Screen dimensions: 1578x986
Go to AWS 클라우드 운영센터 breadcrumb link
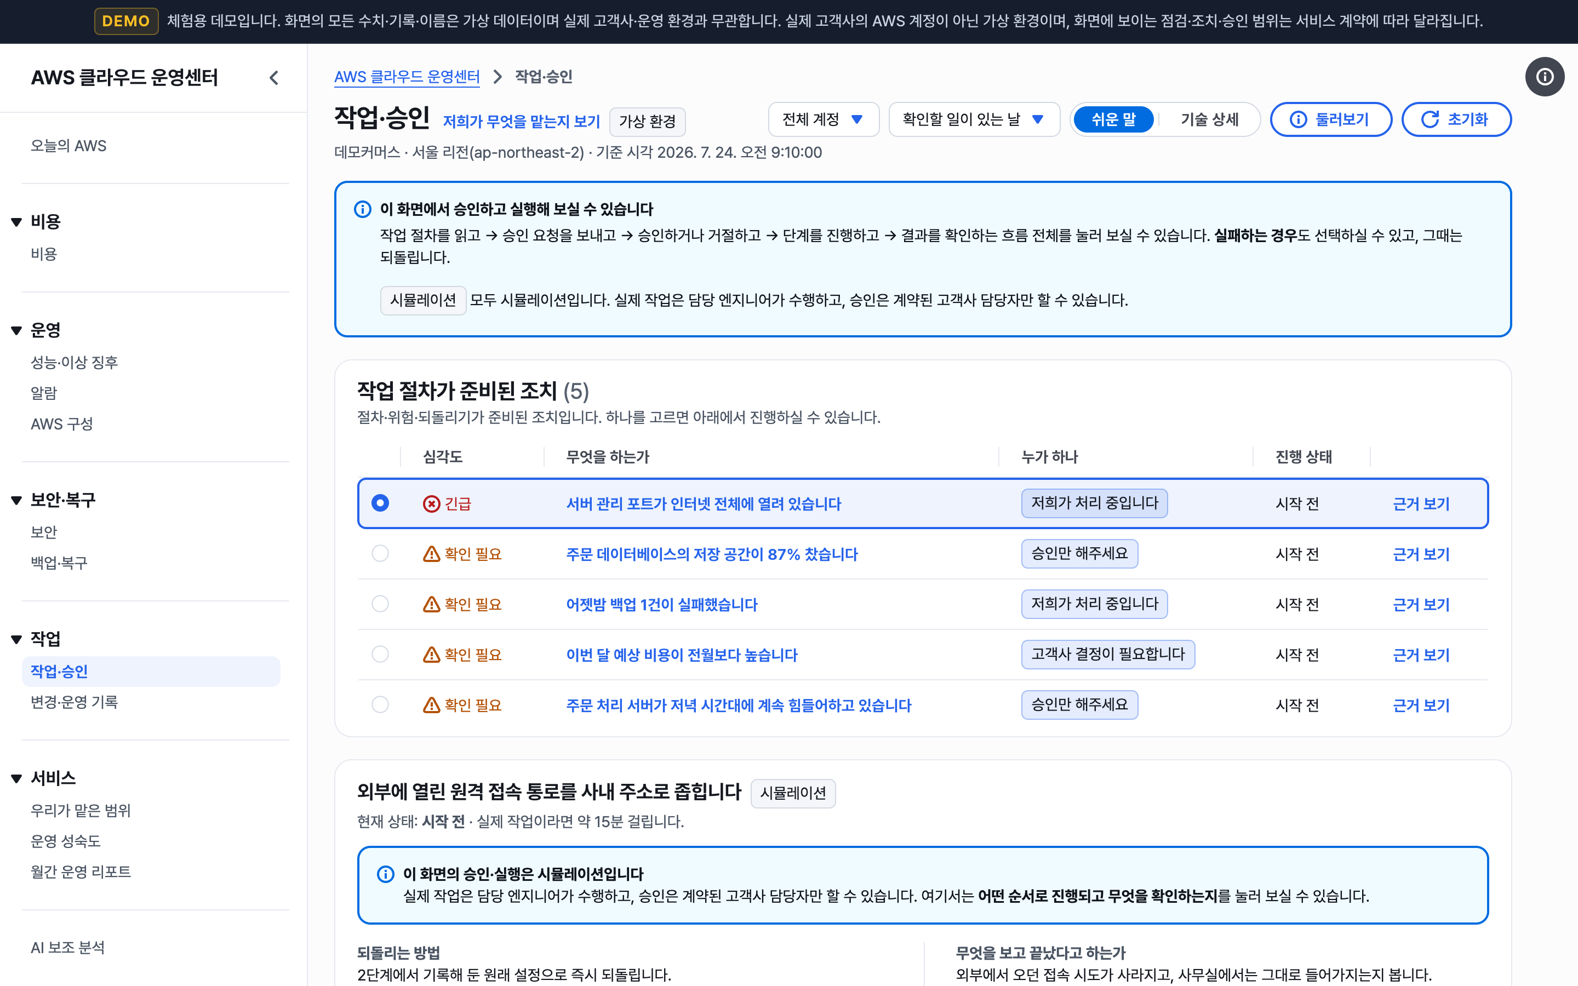point(407,77)
